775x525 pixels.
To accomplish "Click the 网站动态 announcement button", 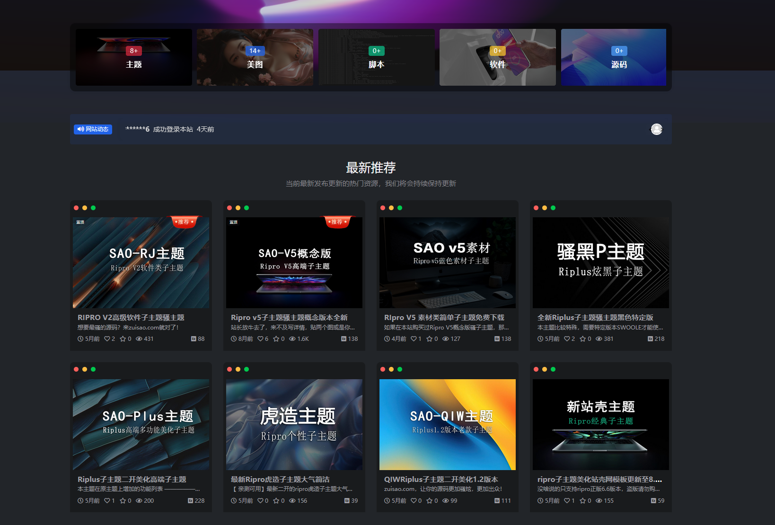I will 93,129.
